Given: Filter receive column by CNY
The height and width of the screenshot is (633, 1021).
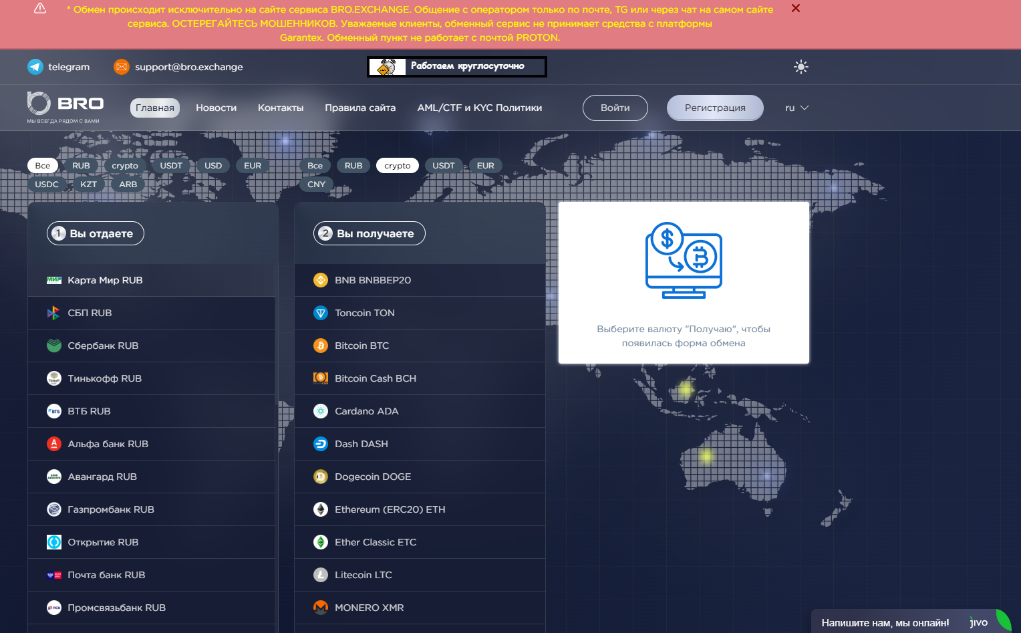Looking at the screenshot, I should tap(317, 184).
